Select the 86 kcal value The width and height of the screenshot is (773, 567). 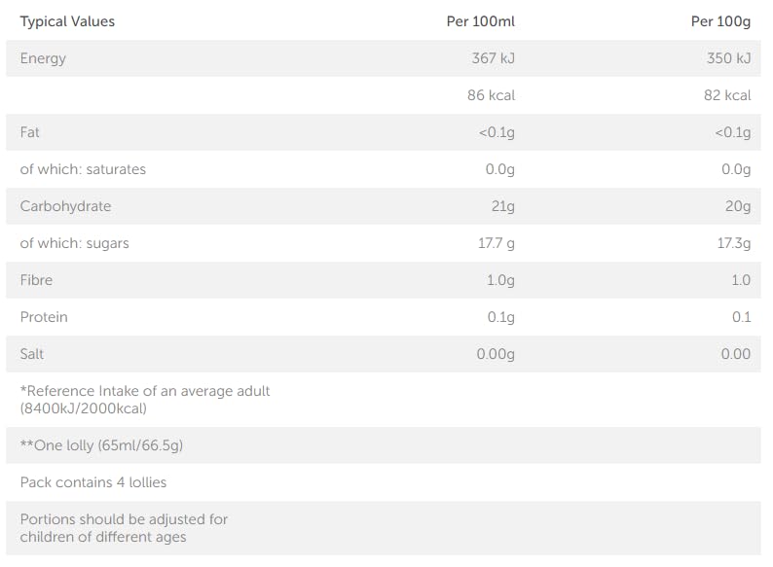click(x=492, y=95)
